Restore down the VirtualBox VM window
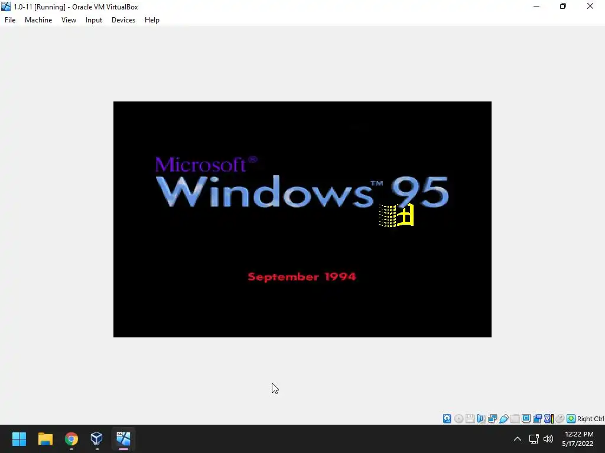 563,6
